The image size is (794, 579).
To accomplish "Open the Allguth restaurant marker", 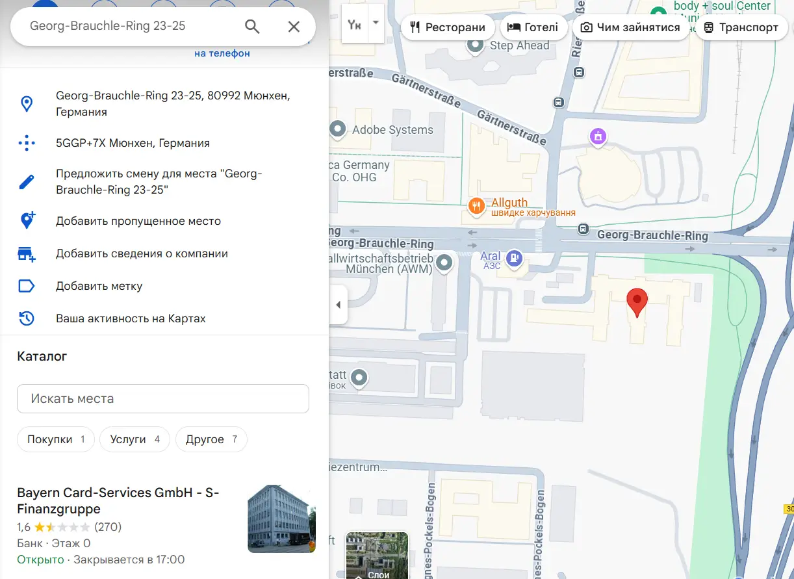I will (x=476, y=207).
